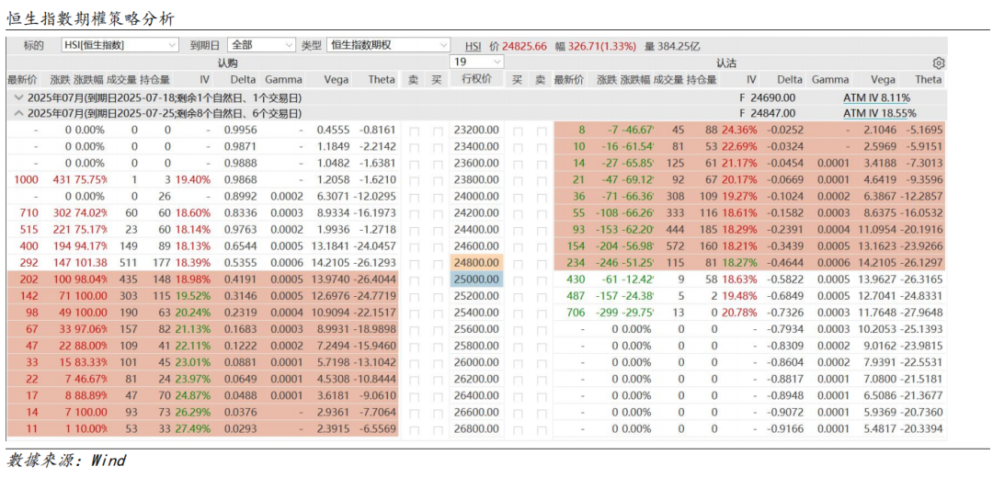Open the 到期日 全部 dropdown
Viewport: 993px width, 478px height.
261,45
